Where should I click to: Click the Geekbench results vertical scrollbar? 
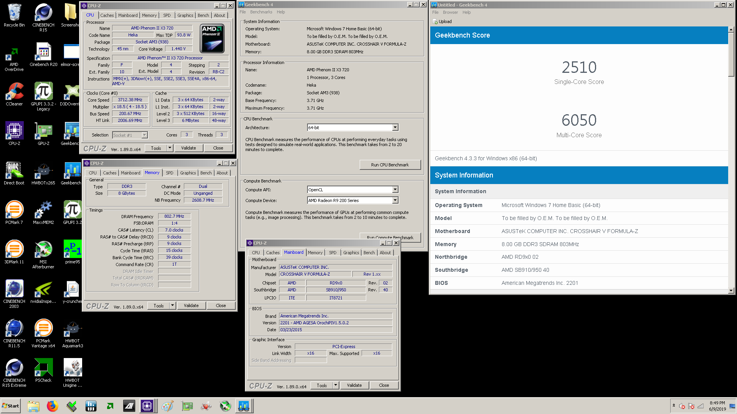[731, 54]
